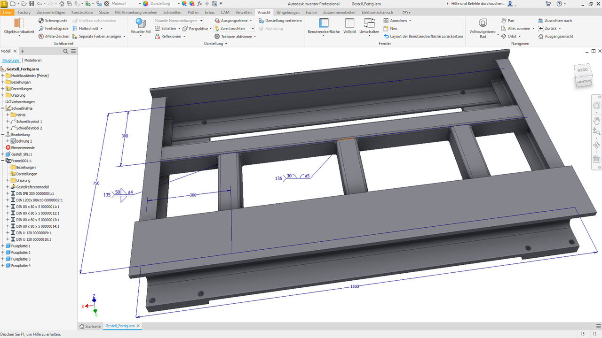Click Alles zoomen in the ribbon
The height and width of the screenshot is (338, 602).
[517, 28]
